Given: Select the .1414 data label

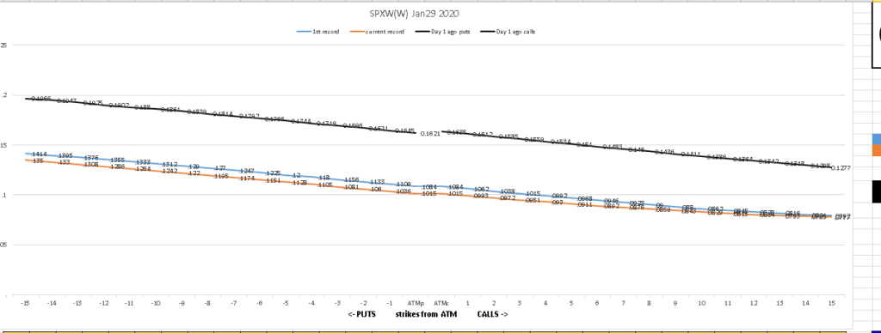Looking at the screenshot, I should pos(39,154).
